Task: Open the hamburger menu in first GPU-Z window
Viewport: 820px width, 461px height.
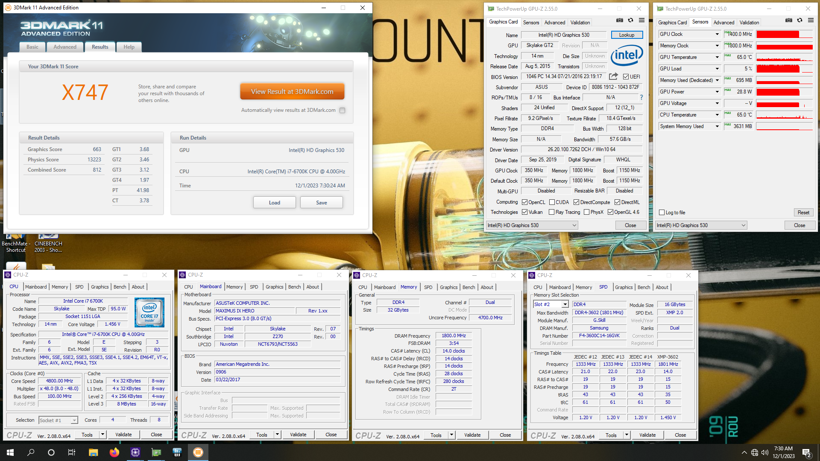Action: click(641, 20)
